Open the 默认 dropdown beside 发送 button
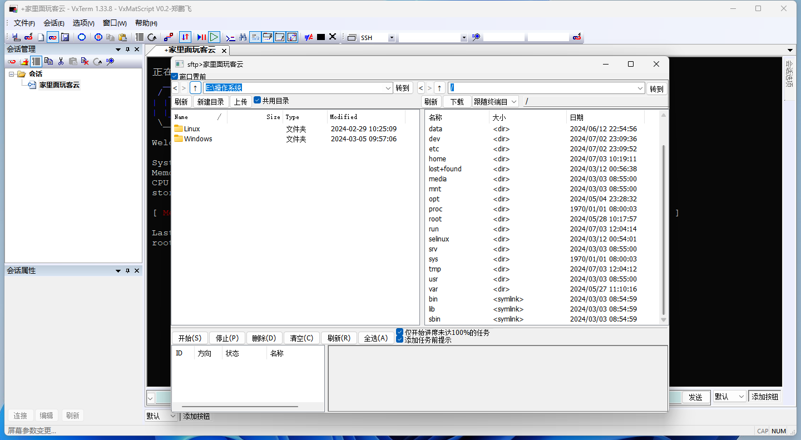Image resolution: width=801 pixels, height=440 pixels. [729, 397]
